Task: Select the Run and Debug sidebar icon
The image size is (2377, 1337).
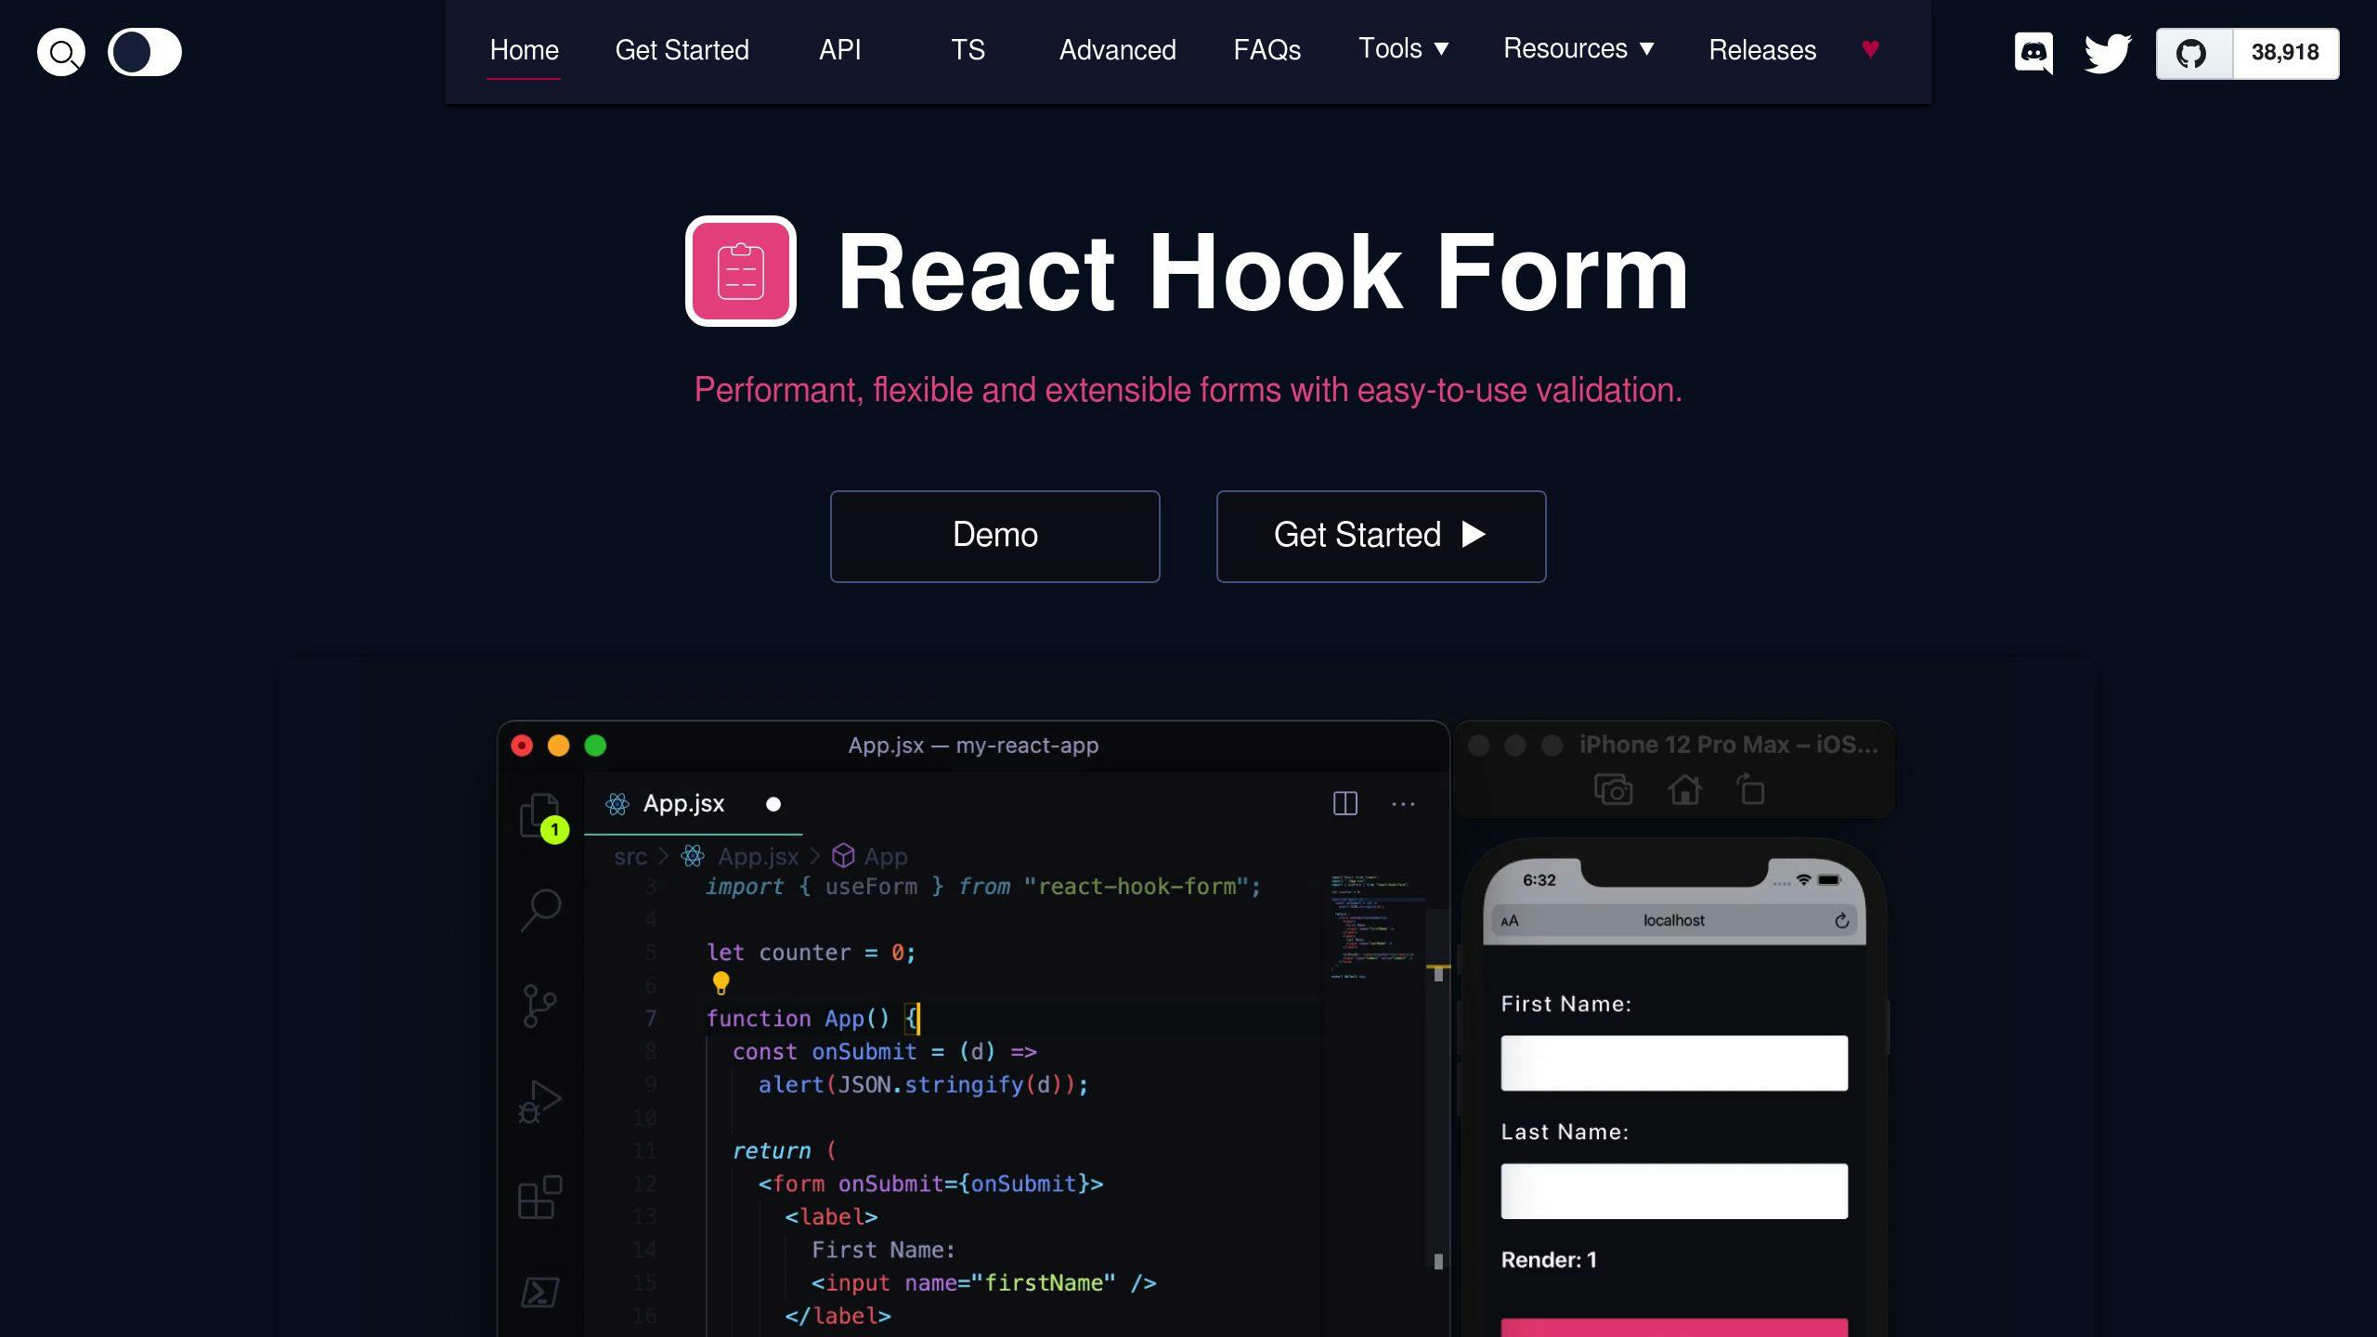Action: (x=539, y=1103)
